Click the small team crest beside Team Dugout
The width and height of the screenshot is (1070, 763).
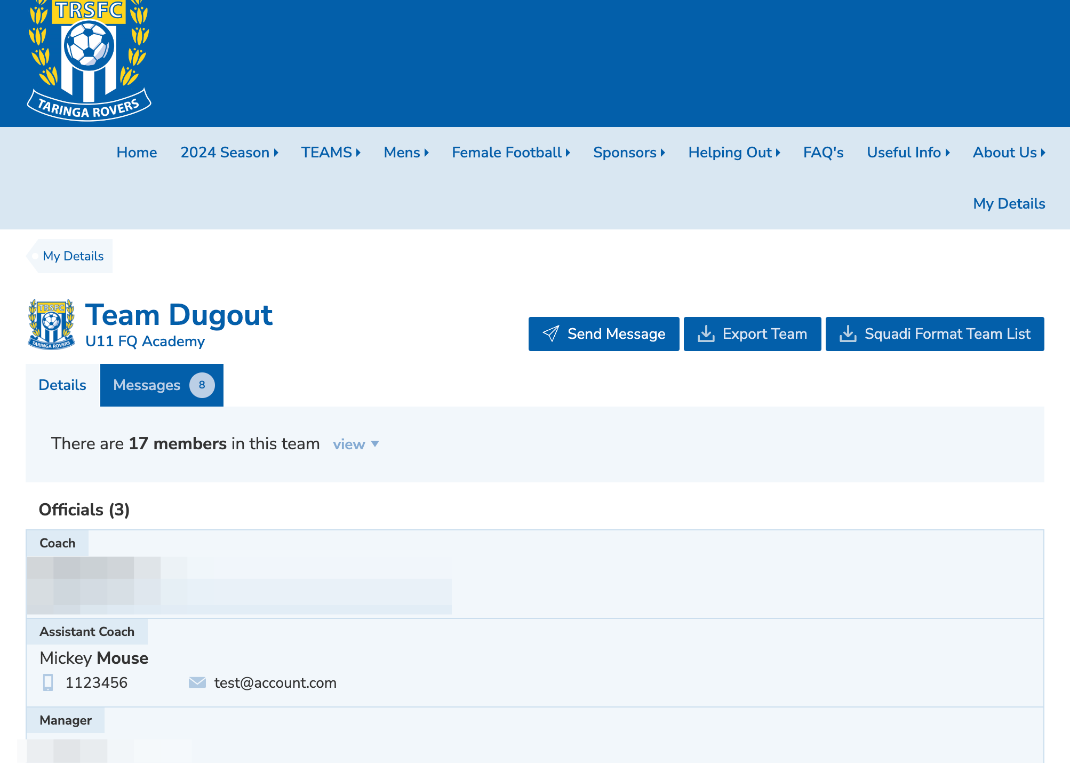coord(51,324)
